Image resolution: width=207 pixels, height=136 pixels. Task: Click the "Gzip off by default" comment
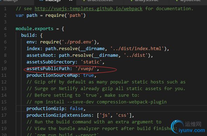tap(106, 82)
